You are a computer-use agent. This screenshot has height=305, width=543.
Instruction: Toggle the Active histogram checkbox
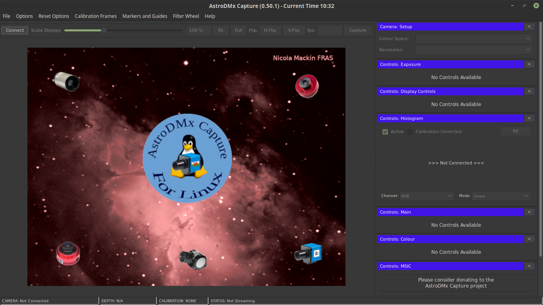(x=385, y=131)
